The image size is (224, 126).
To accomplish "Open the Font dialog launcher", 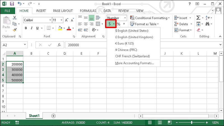I will 74,37.
